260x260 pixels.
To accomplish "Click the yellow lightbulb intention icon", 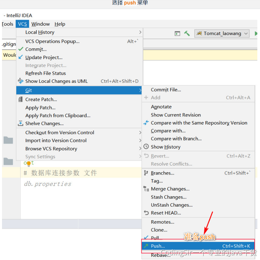I will pos(29,164).
